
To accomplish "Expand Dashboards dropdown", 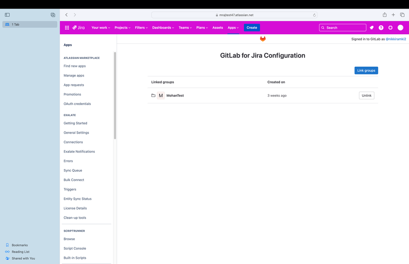I will point(163,28).
